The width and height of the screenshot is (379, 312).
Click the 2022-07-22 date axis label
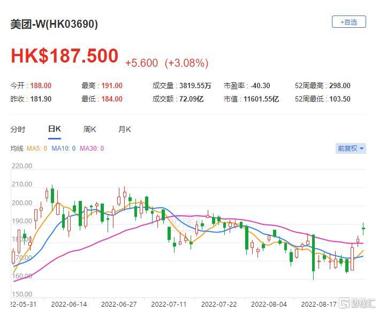(219, 305)
